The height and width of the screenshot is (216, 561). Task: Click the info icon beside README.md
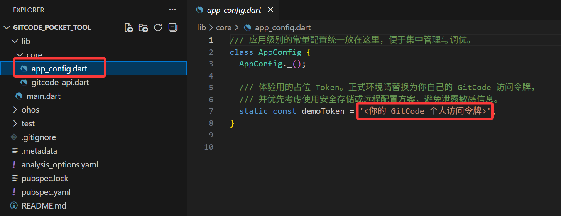pos(14,206)
